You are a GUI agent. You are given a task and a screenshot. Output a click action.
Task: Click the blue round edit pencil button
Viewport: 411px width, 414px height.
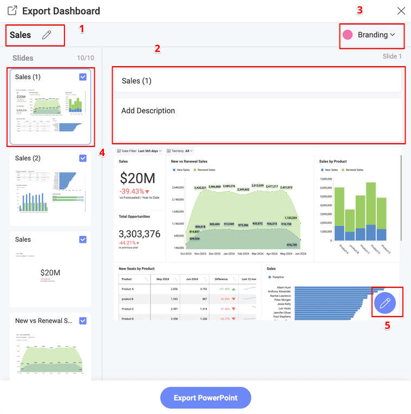[385, 303]
